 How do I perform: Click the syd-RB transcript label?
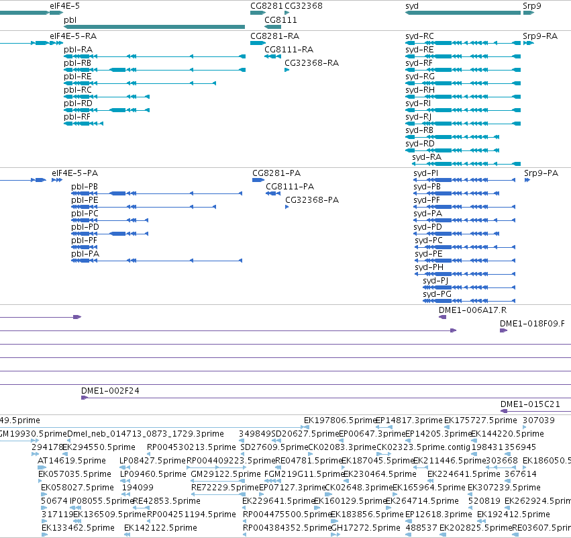pos(419,130)
